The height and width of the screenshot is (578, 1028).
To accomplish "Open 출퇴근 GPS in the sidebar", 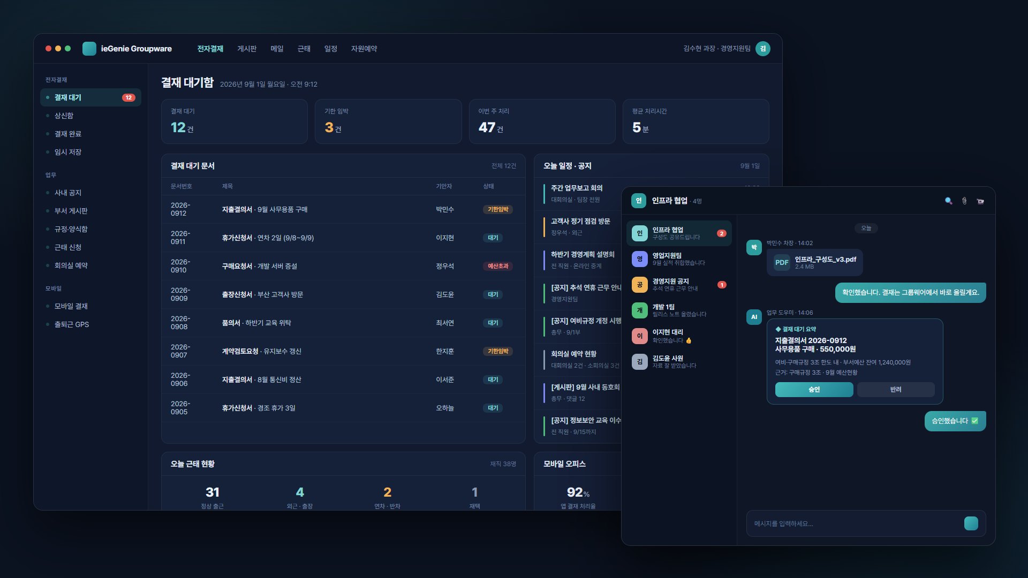I will 90,324.
